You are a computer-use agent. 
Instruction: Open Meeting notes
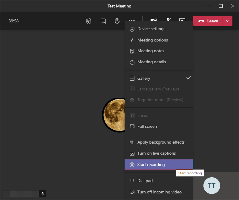(159, 51)
